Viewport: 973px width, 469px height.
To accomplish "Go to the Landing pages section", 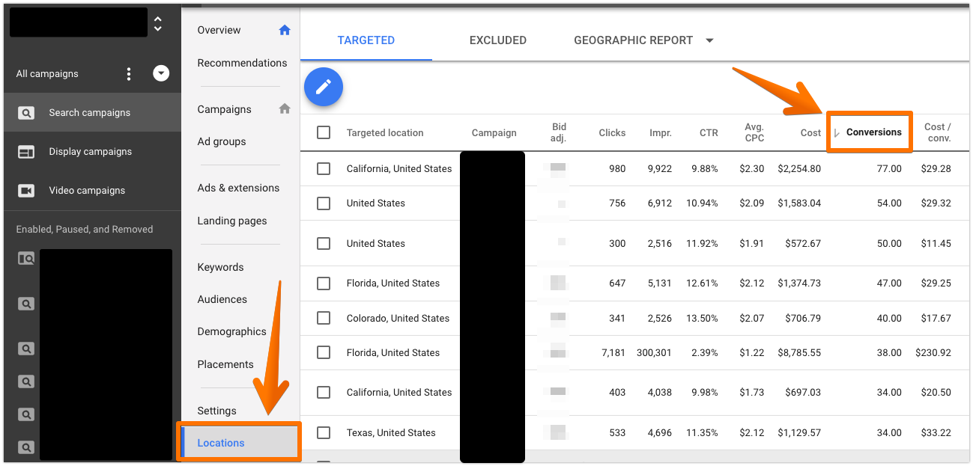I will click(231, 221).
